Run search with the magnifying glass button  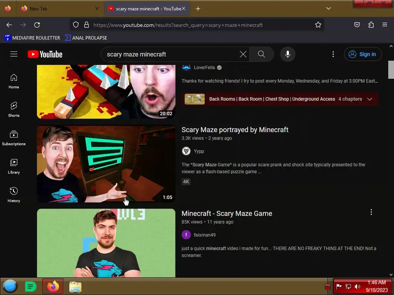click(x=262, y=54)
